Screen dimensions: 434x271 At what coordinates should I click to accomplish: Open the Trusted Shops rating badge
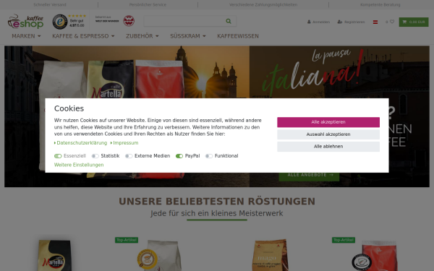(69, 22)
